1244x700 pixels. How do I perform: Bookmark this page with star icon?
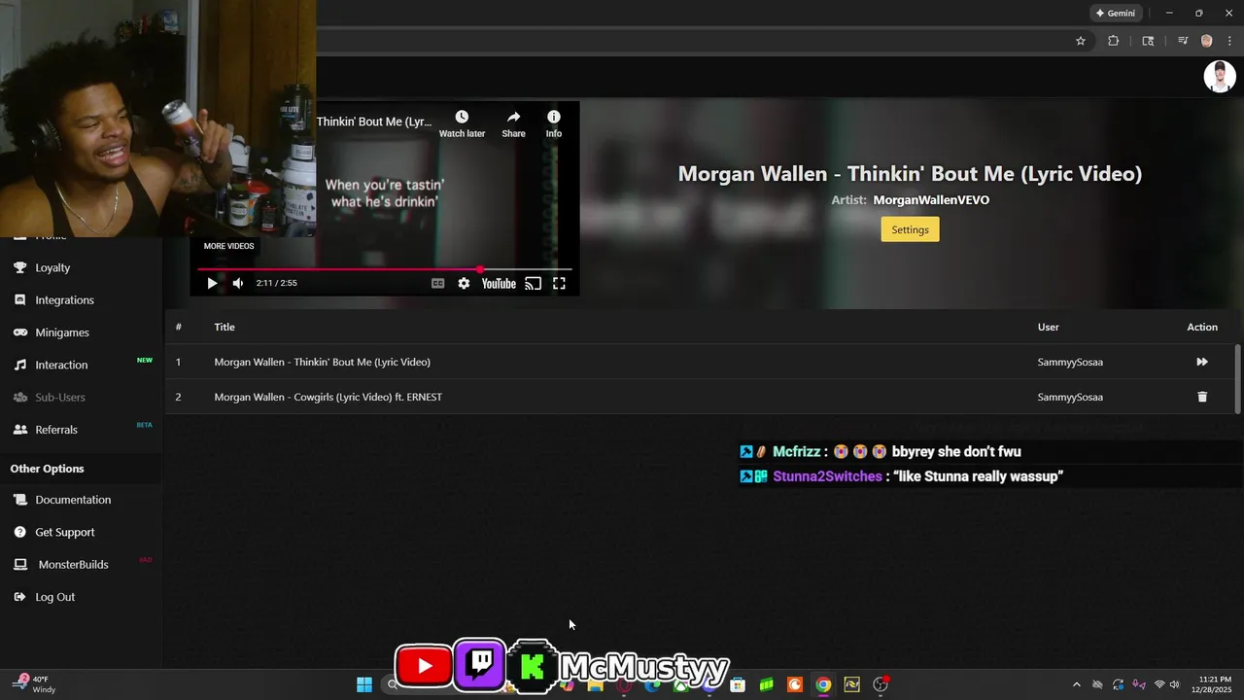click(x=1080, y=41)
